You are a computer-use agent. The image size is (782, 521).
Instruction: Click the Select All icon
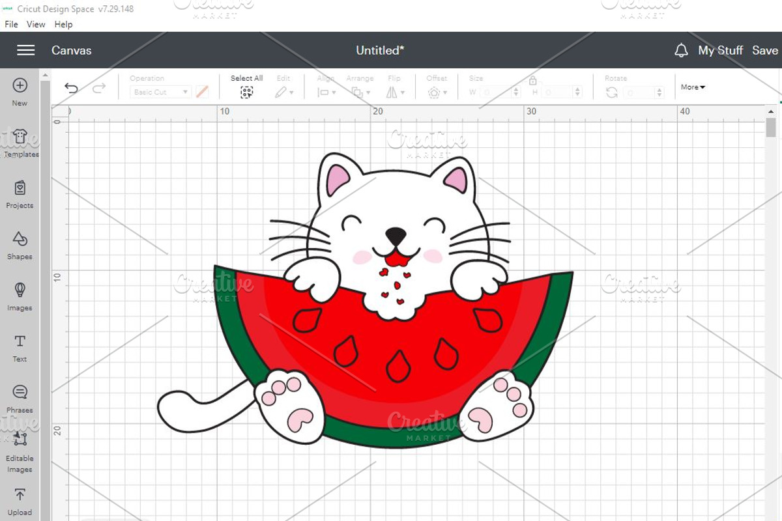(x=246, y=92)
